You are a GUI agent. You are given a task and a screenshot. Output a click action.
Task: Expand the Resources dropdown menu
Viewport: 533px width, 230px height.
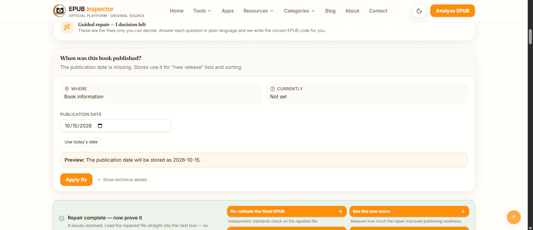258,11
